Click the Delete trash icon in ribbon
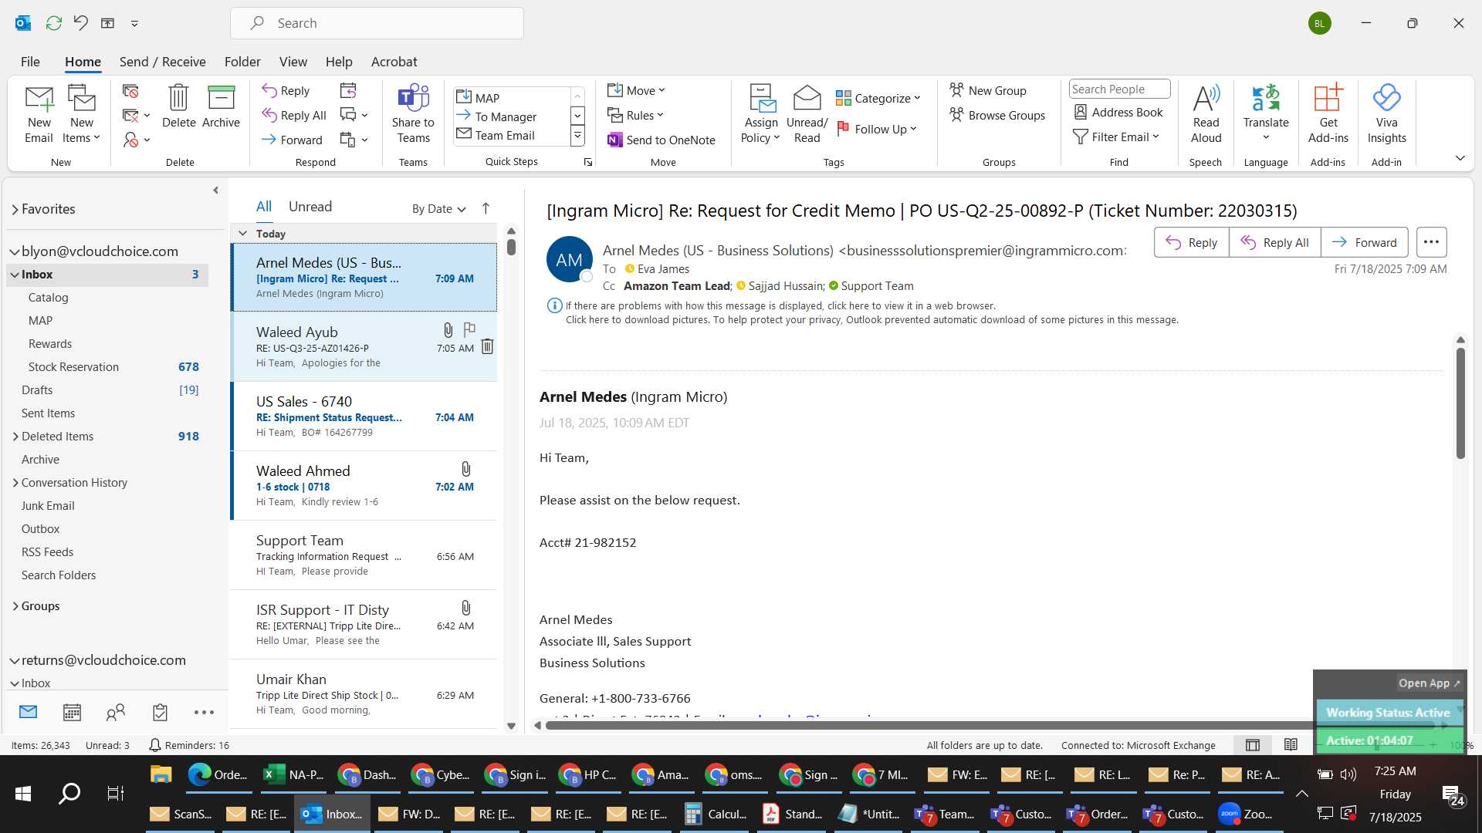 (178, 97)
